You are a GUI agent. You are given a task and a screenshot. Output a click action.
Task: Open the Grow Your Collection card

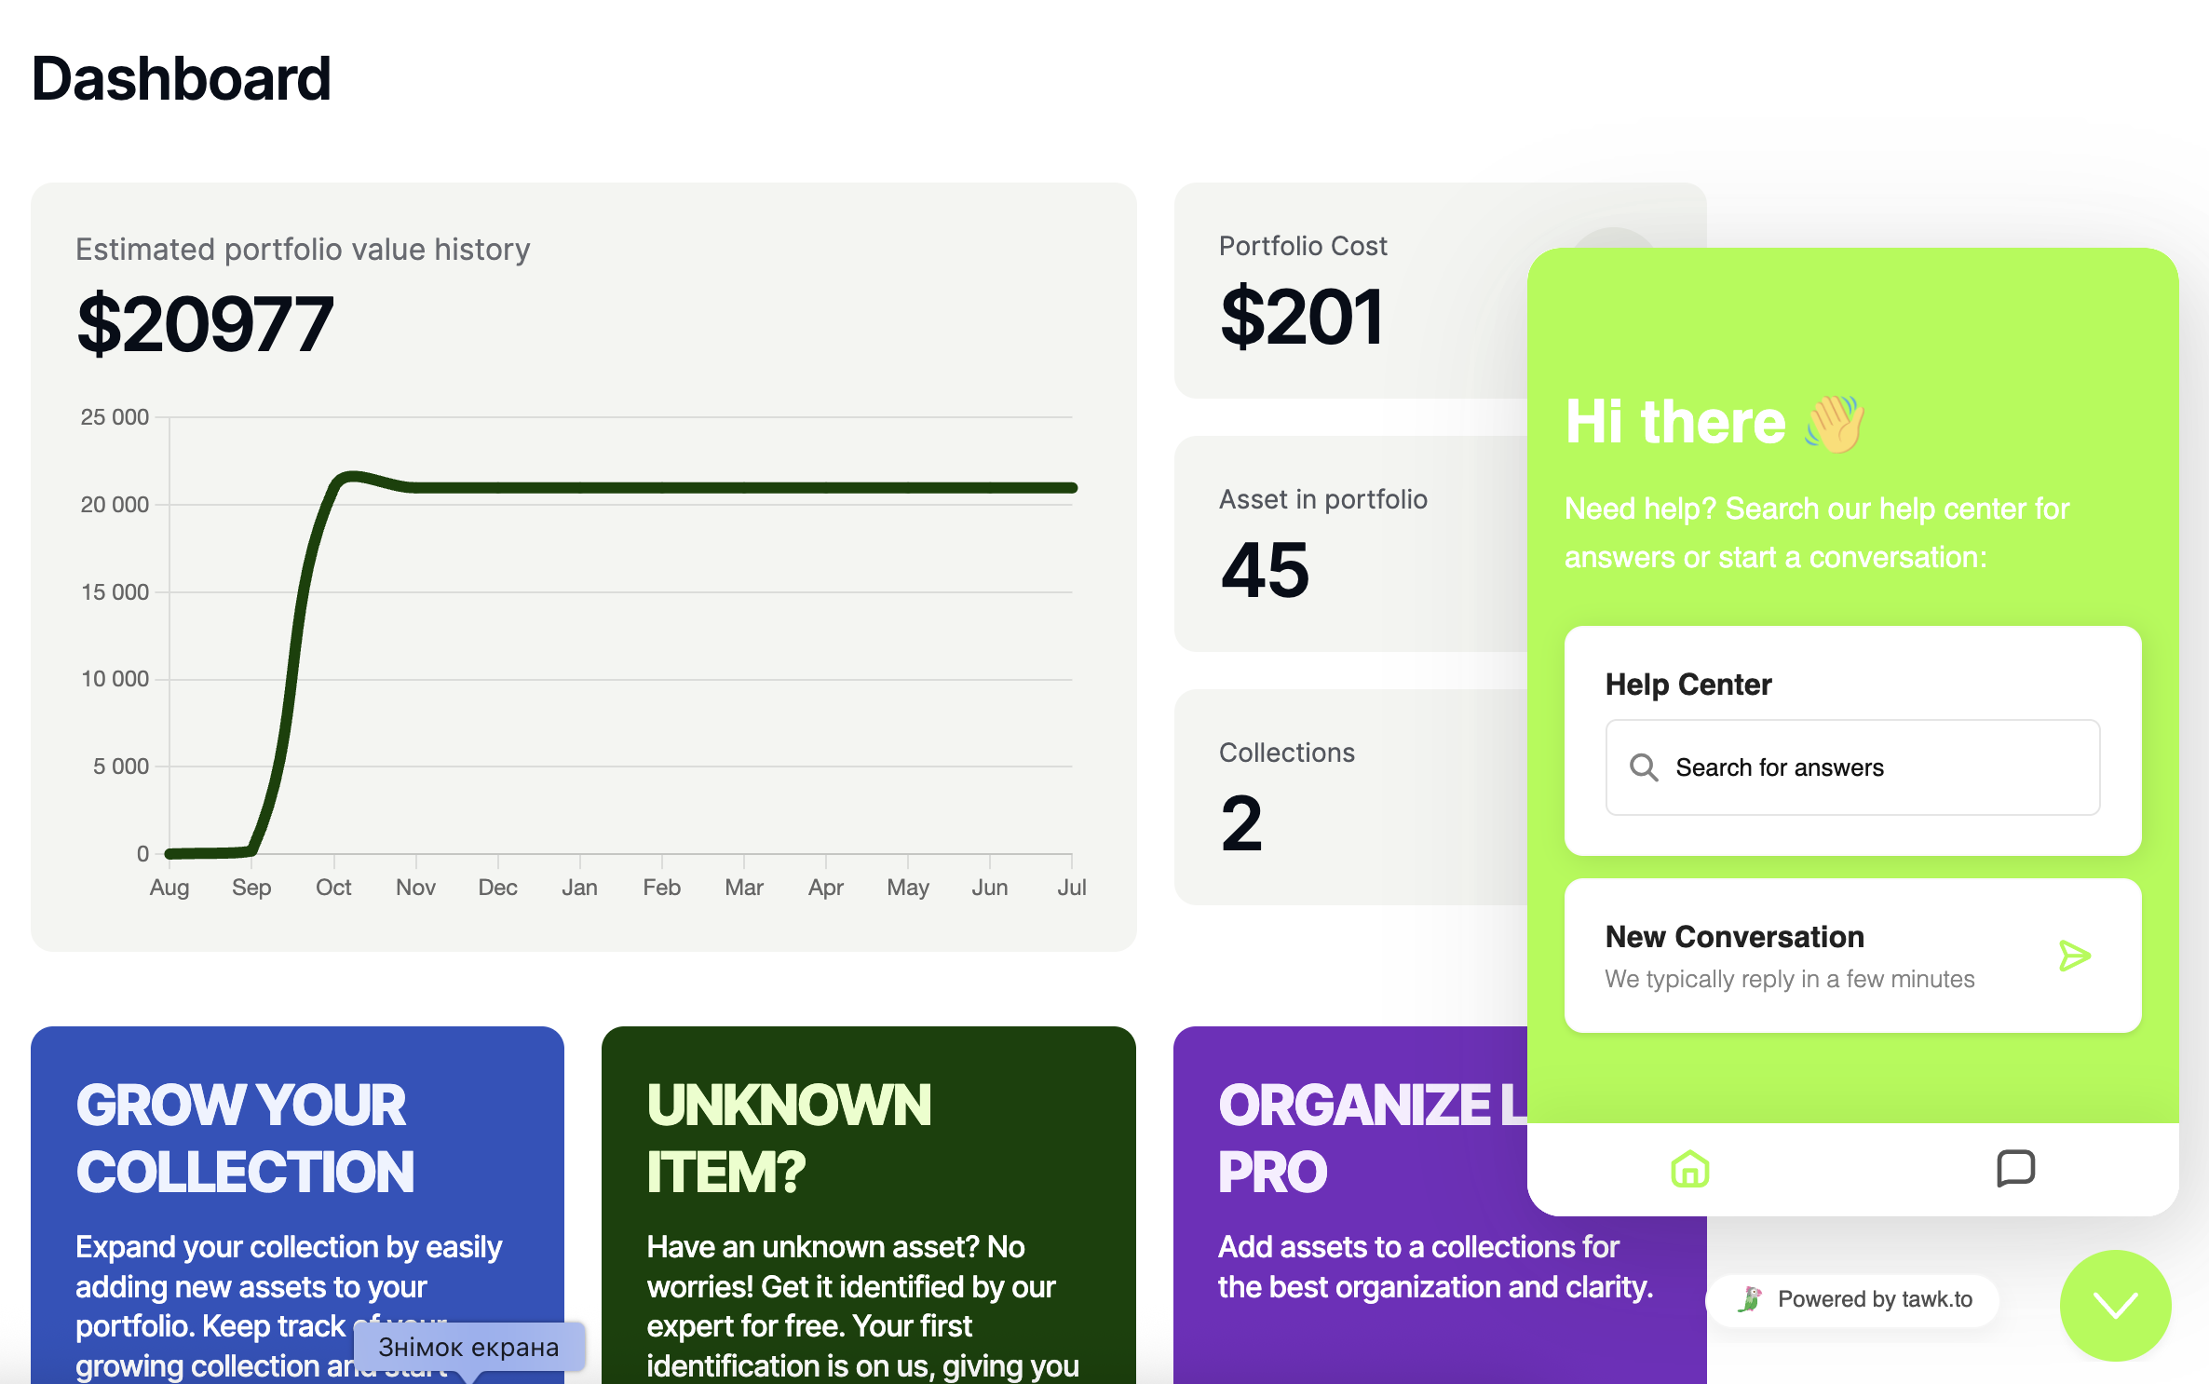[297, 1201]
